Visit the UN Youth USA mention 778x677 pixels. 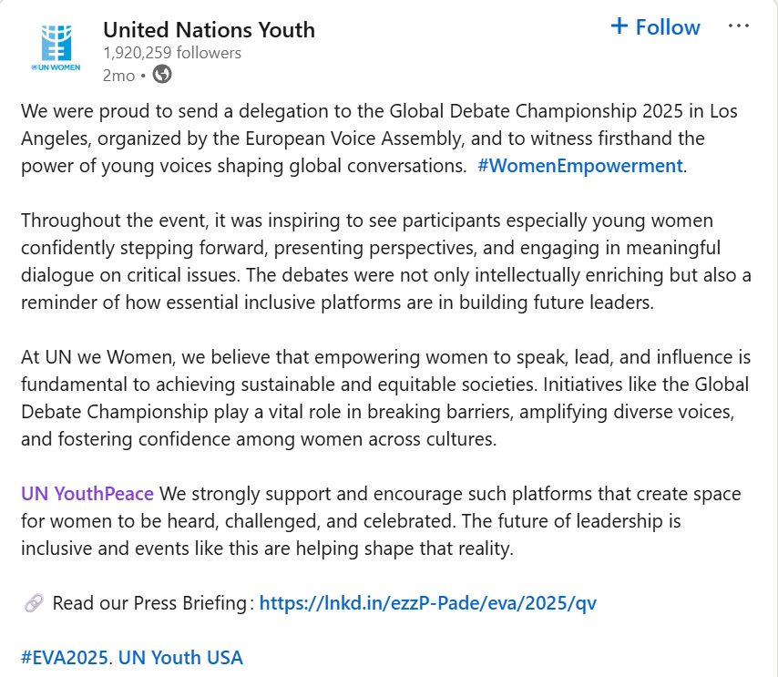(x=181, y=657)
